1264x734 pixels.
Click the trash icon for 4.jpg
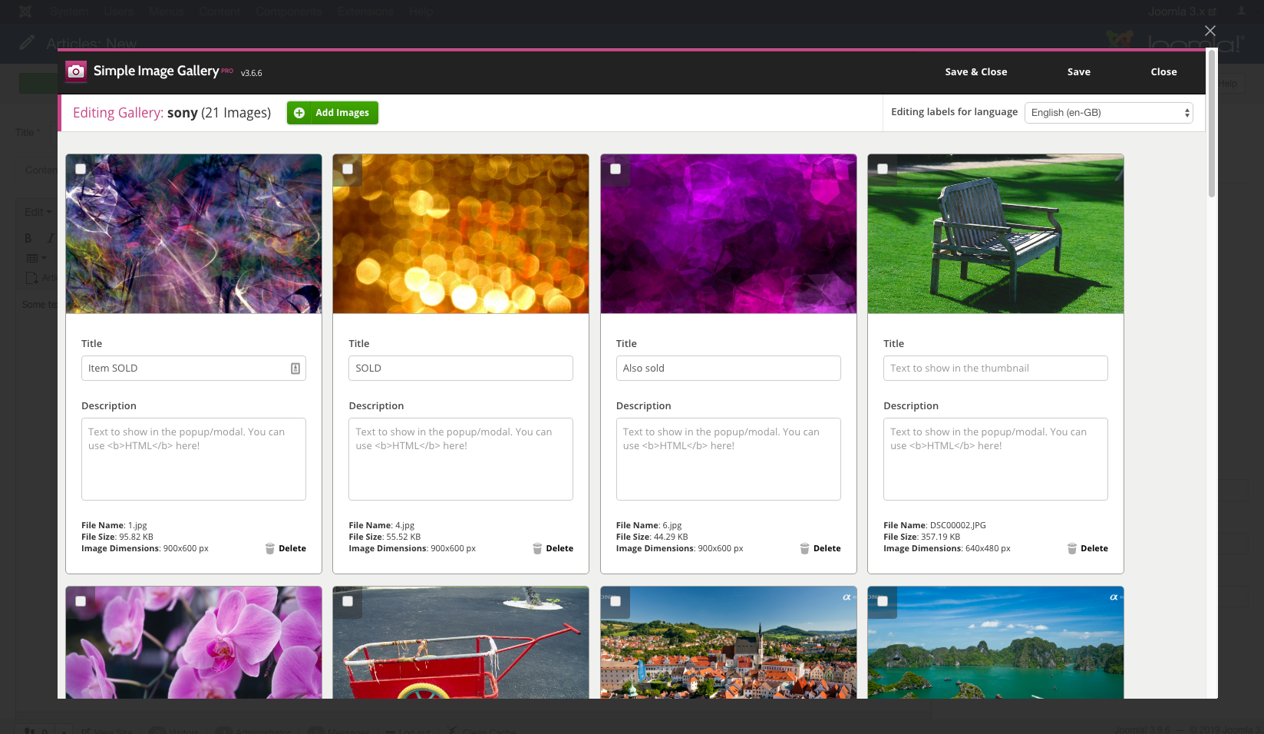point(537,548)
